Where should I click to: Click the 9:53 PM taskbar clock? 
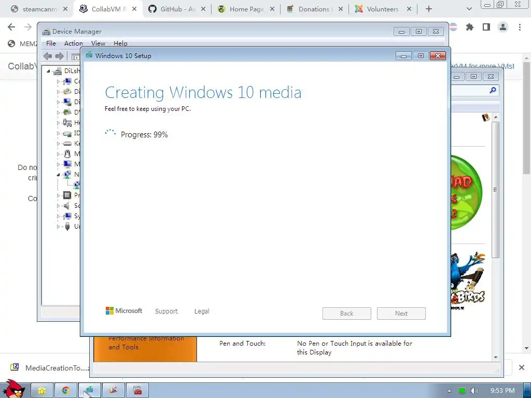click(502, 391)
